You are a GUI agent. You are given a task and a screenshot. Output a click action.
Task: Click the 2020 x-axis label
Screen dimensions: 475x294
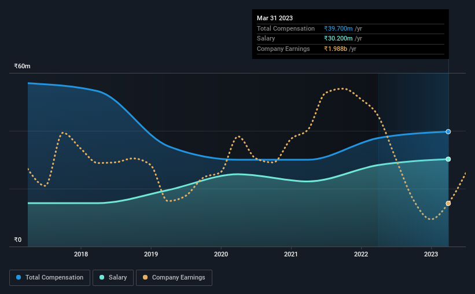221,254
